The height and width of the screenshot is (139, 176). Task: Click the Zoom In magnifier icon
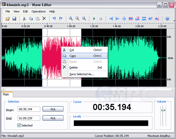click(71, 19)
